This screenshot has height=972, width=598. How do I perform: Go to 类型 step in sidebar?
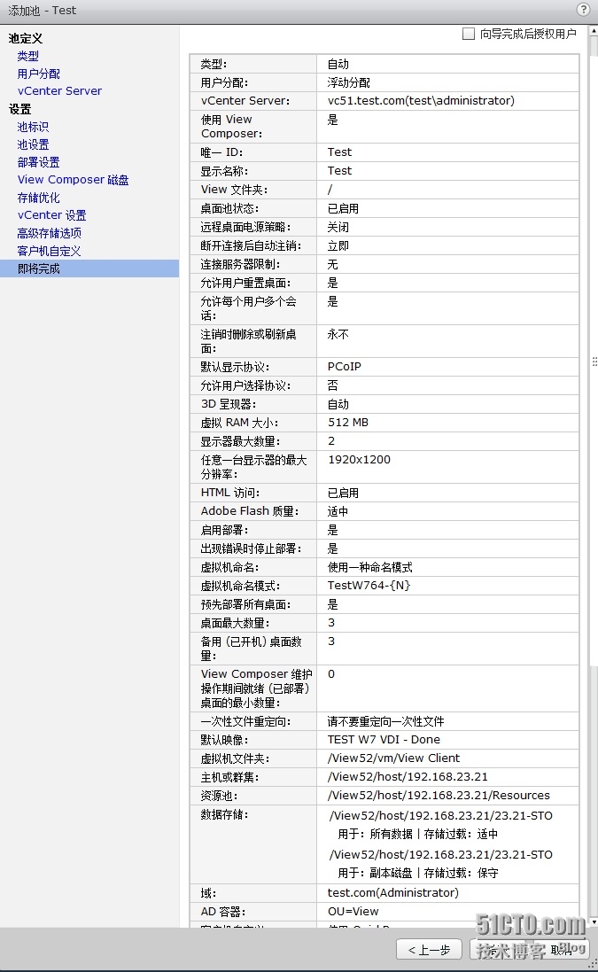pyautogui.click(x=27, y=56)
